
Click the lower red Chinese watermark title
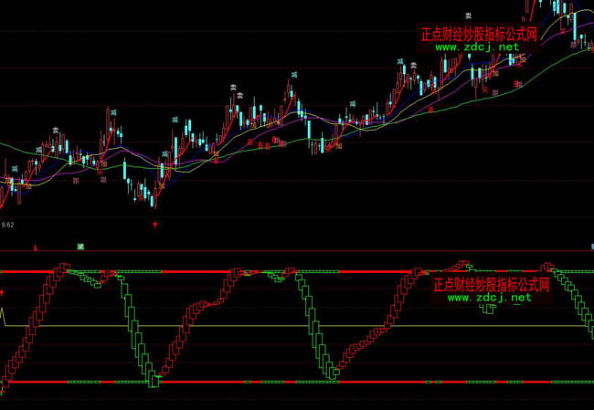pos(490,284)
